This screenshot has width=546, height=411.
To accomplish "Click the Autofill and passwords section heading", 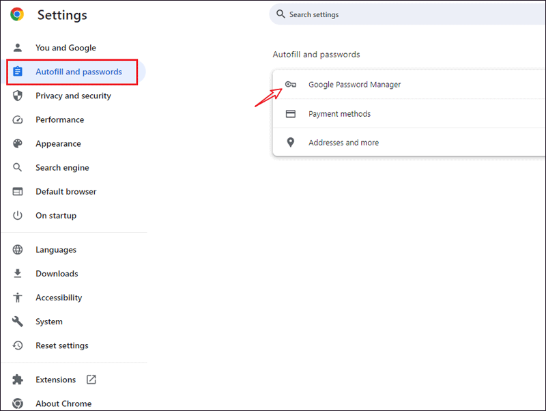I will coord(316,55).
